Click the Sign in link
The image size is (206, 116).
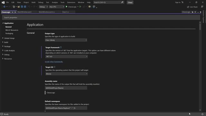(178, 2)
